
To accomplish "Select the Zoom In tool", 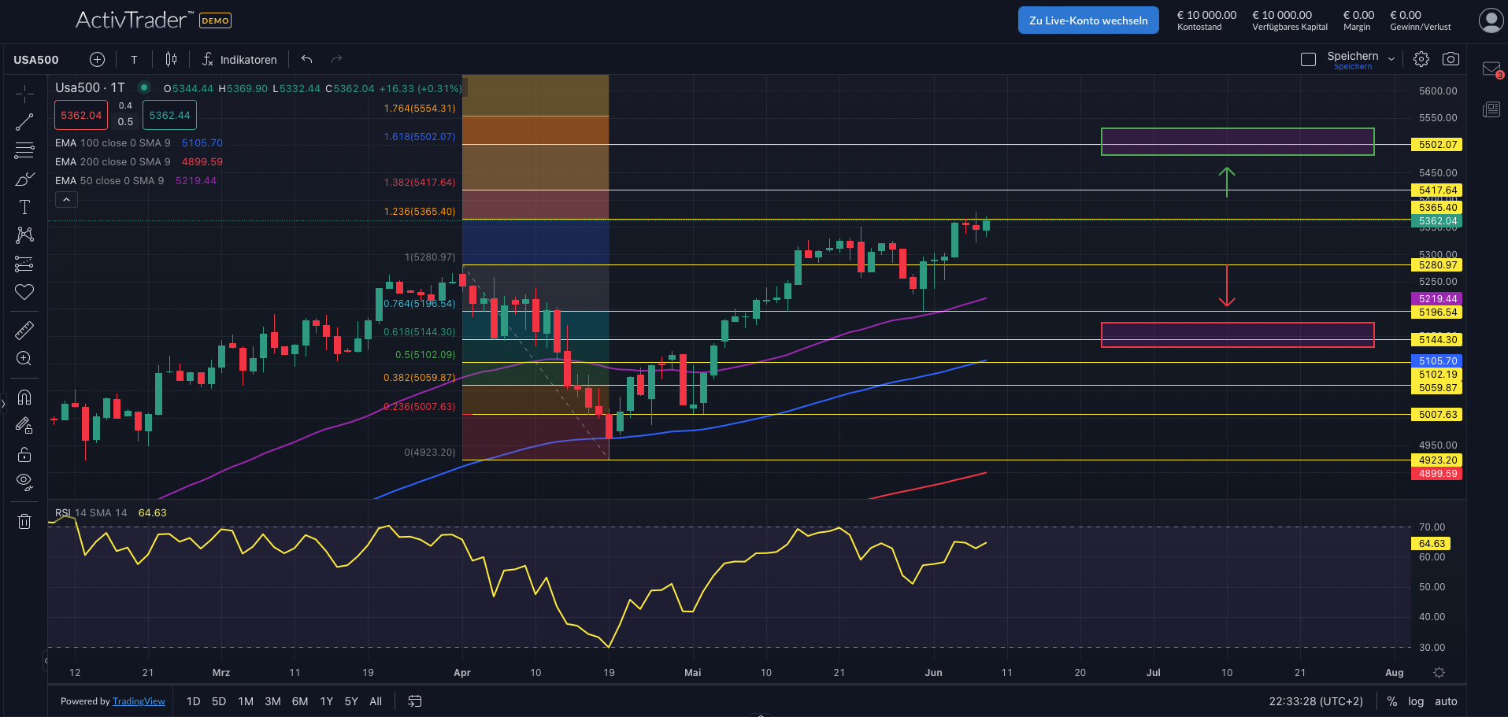I will click(x=24, y=359).
